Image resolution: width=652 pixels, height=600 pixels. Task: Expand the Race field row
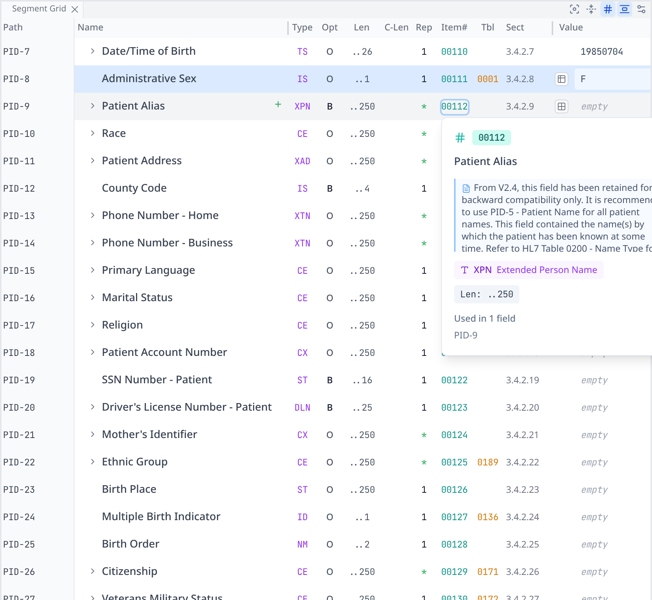click(x=92, y=133)
